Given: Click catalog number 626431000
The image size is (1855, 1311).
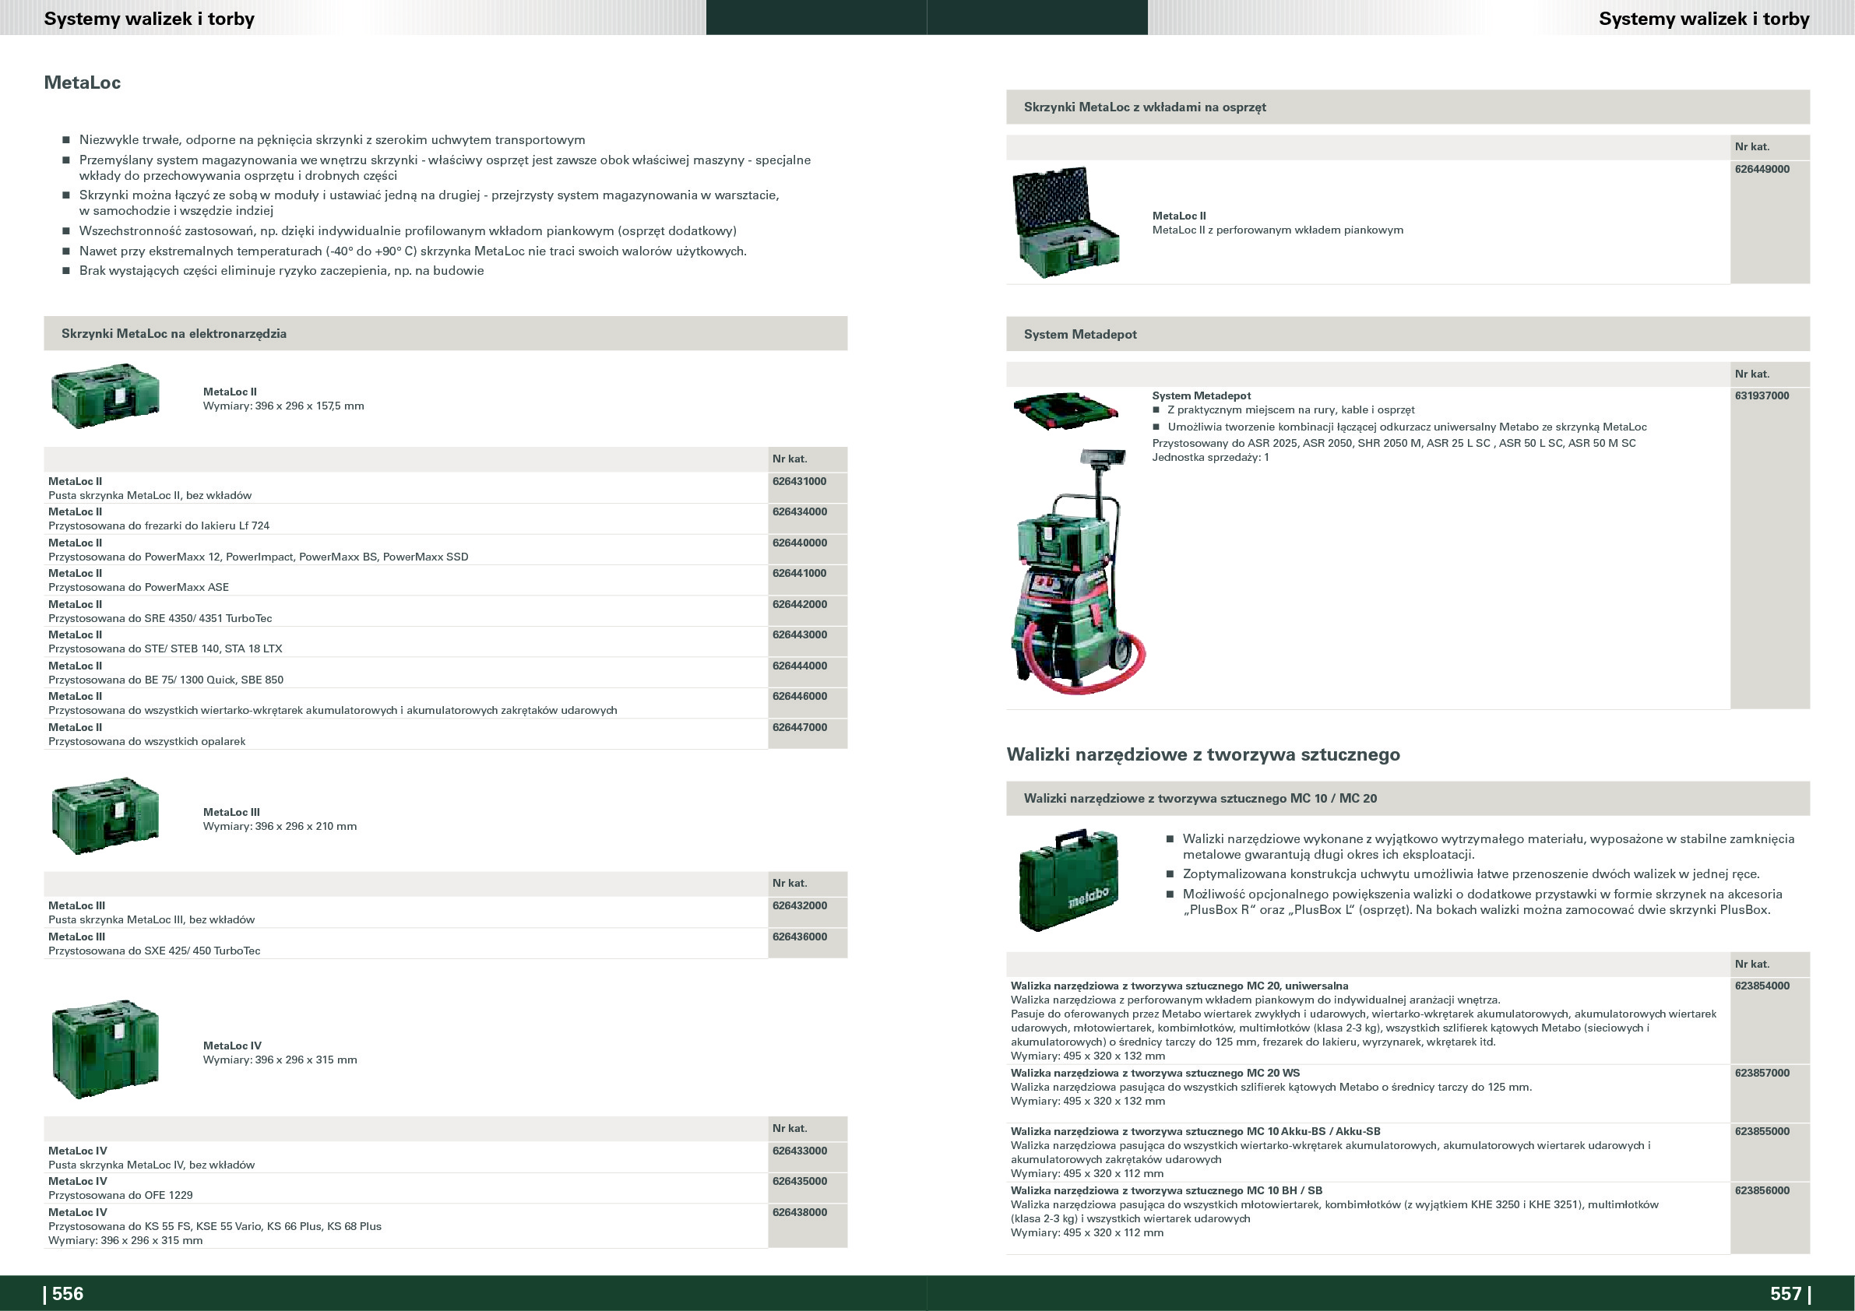Looking at the screenshot, I should [799, 481].
